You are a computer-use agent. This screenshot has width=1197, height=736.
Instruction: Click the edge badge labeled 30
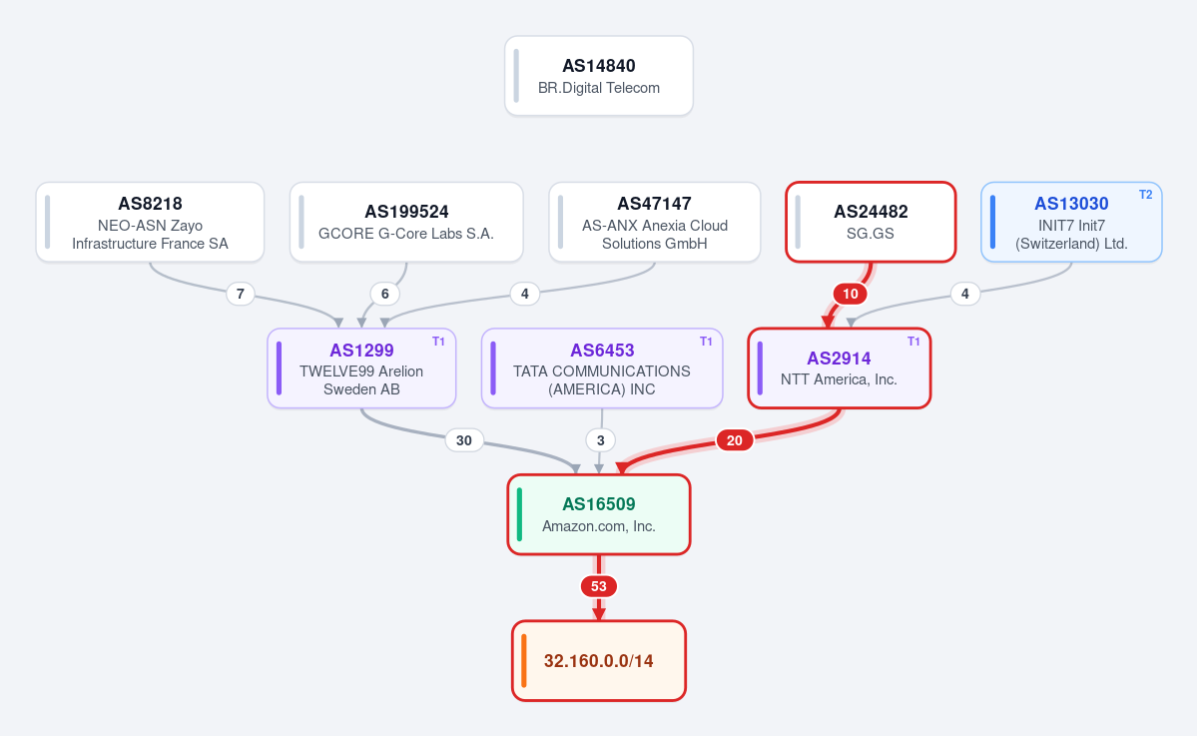pos(464,440)
